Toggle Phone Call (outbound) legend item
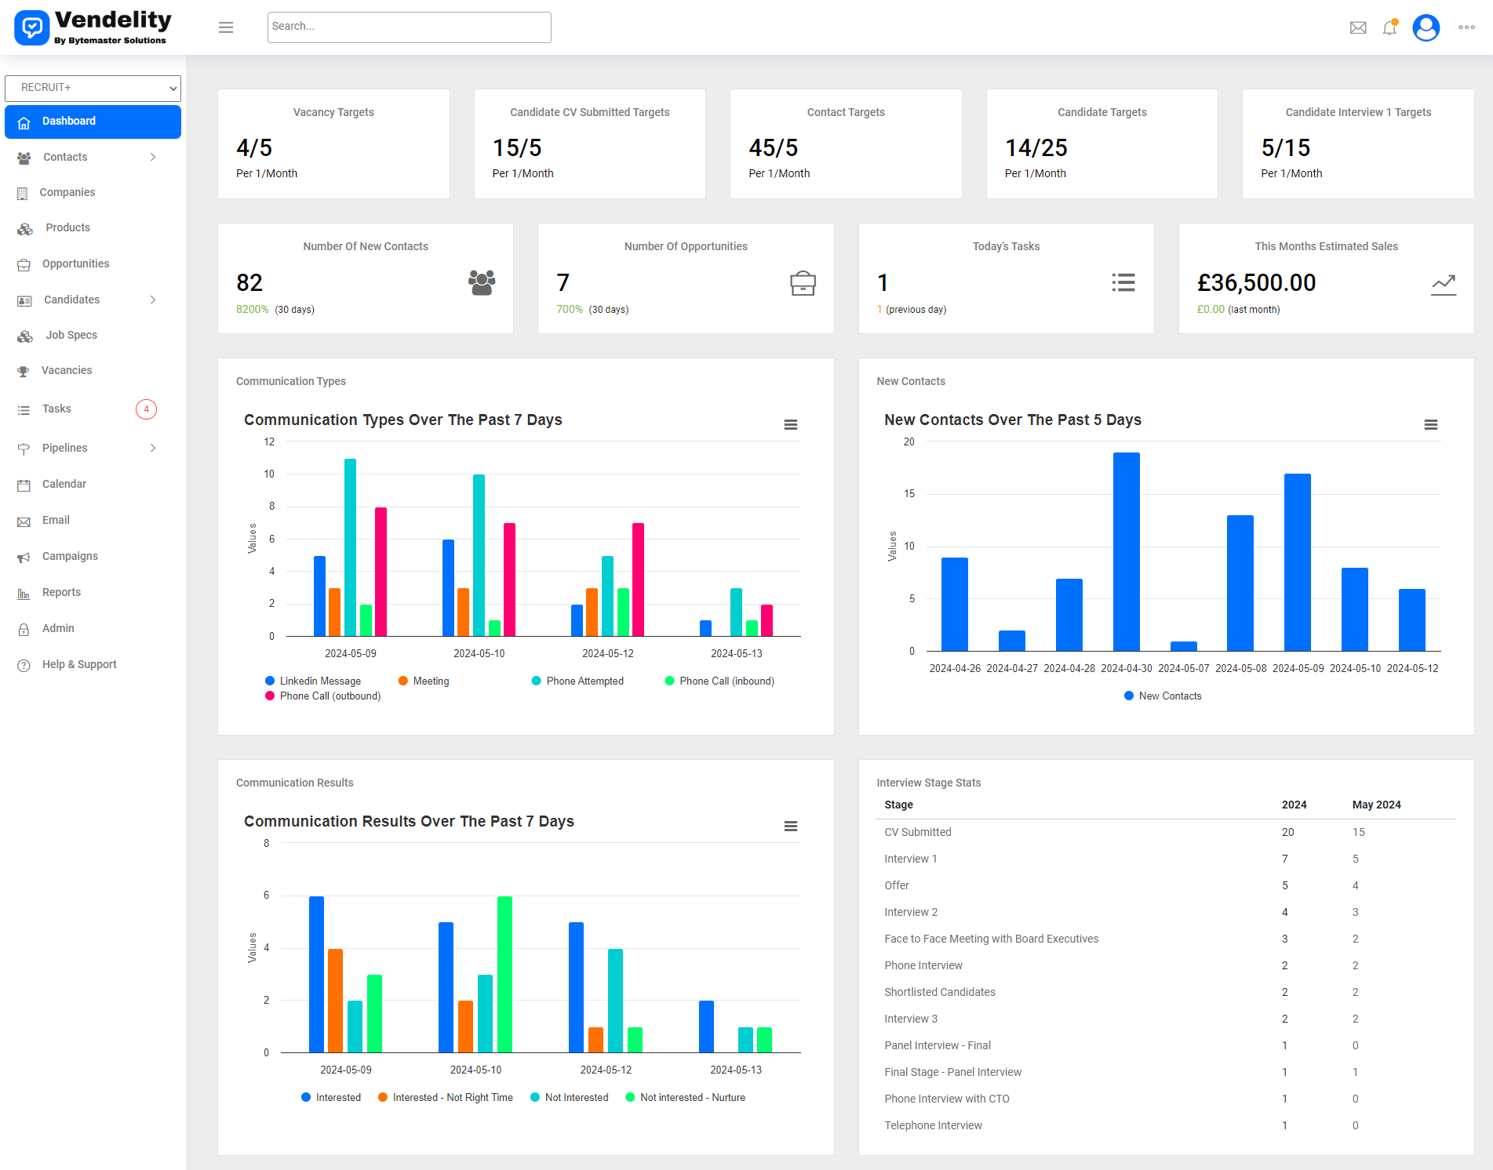 (x=322, y=696)
